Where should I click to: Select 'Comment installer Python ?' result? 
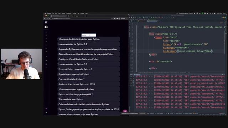[89, 79]
